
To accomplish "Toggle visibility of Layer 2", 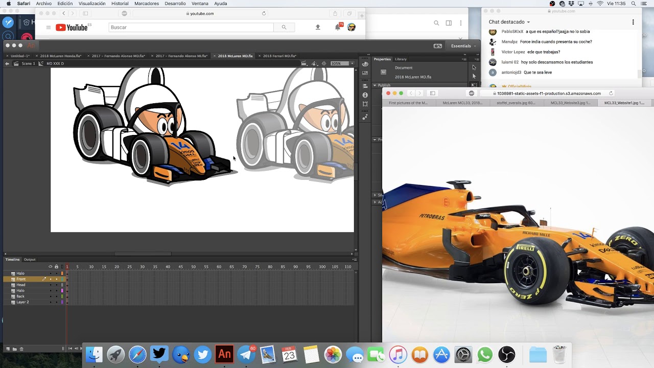I will click(51, 302).
